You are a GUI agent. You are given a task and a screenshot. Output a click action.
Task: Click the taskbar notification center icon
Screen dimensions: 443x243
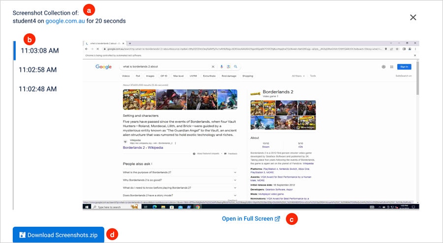tap(413, 207)
